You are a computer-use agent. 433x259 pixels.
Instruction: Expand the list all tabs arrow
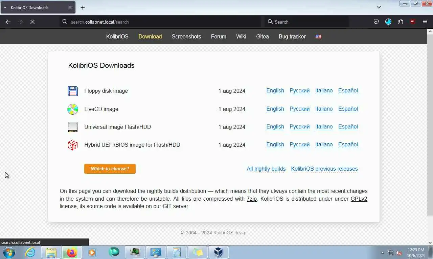point(379,7)
